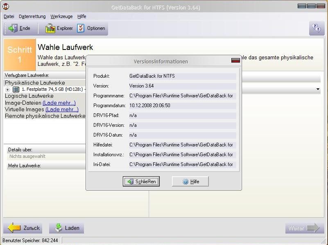328x245 pixels.
Task: Click the Produkt value GetDataBack for NTFS
Action: 183,76
